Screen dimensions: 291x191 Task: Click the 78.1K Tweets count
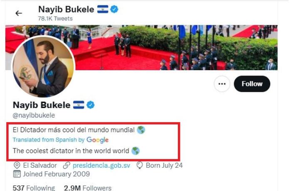click(x=55, y=19)
